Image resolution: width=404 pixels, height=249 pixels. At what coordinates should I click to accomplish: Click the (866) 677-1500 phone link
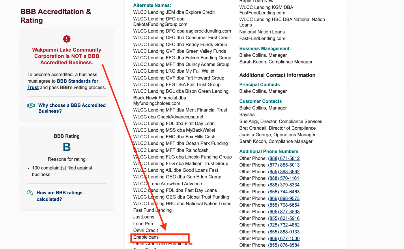[x=284, y=238]
